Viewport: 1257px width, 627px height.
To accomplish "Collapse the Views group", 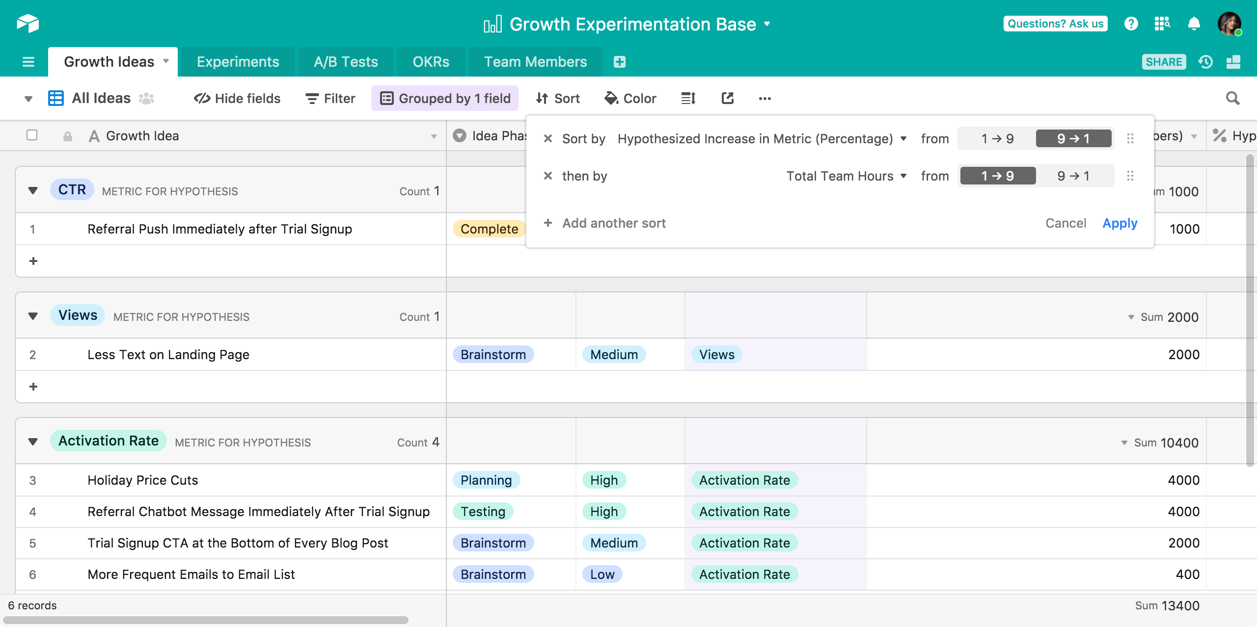I will (x=33, y=316).
